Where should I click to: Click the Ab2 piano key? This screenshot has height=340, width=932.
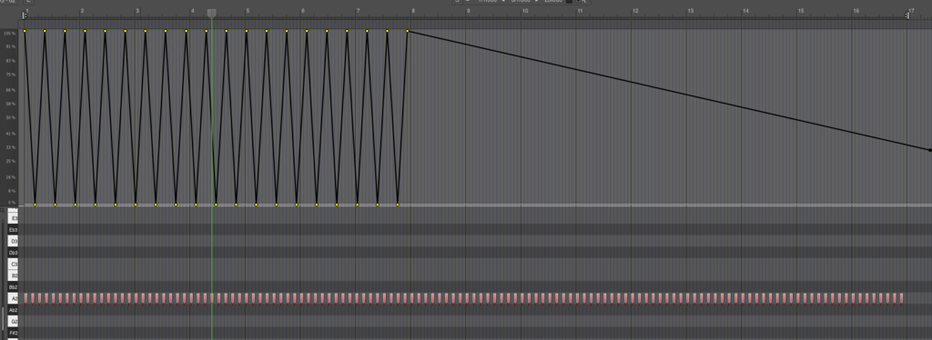[x=13, y=310]
